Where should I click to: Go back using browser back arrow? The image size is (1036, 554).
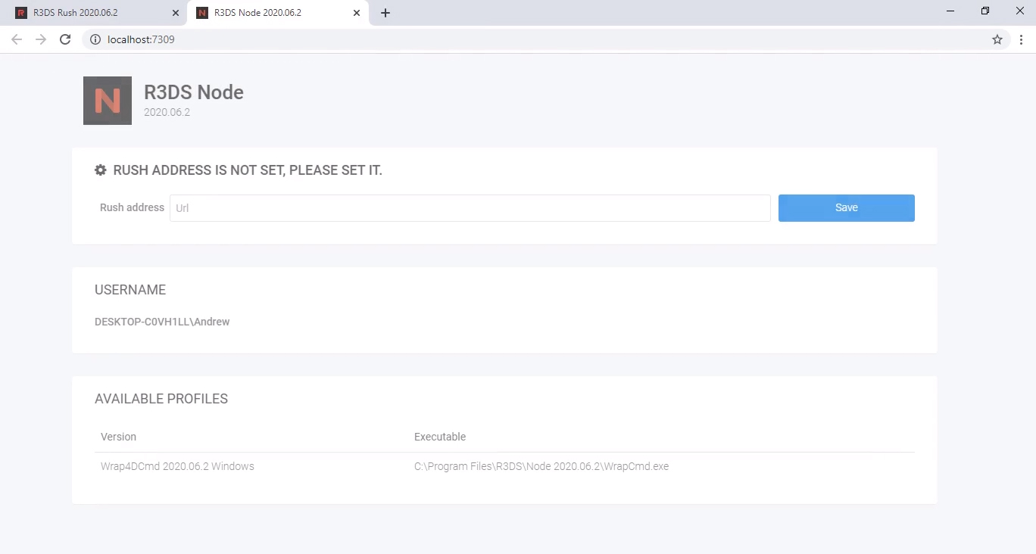17,39
